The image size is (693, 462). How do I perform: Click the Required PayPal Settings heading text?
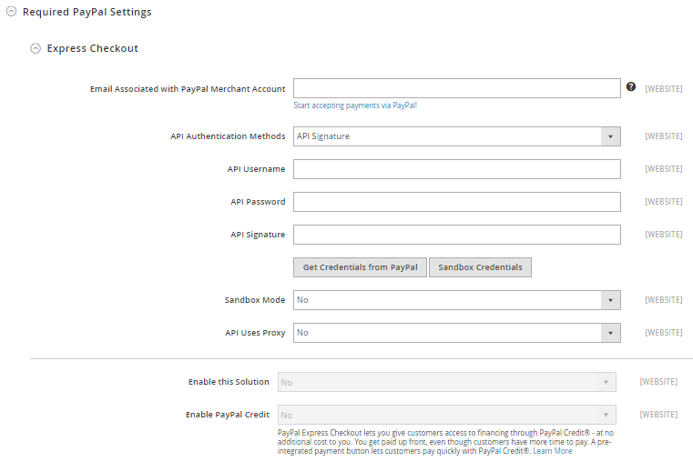87,12
